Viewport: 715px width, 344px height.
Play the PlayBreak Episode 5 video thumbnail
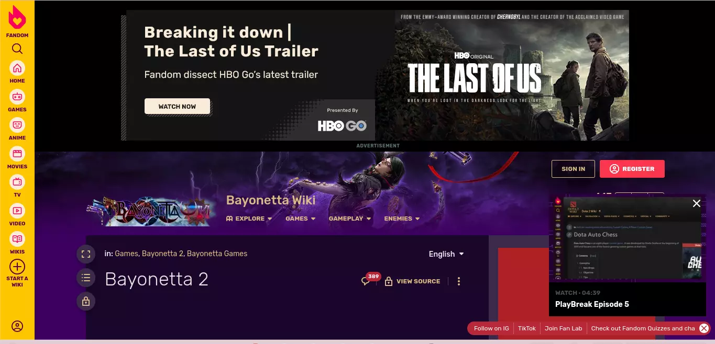tap(628, 238)
